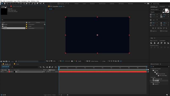The width and height of the screenshot is (170, 96).
Task: Switch to the Paragraph tab
Action: tap(162, 6)
